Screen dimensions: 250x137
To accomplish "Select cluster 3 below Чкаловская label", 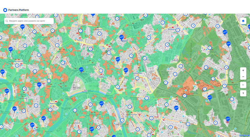I will 137,78.
